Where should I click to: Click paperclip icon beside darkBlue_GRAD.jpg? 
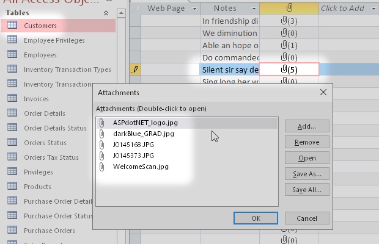(103, 134)
